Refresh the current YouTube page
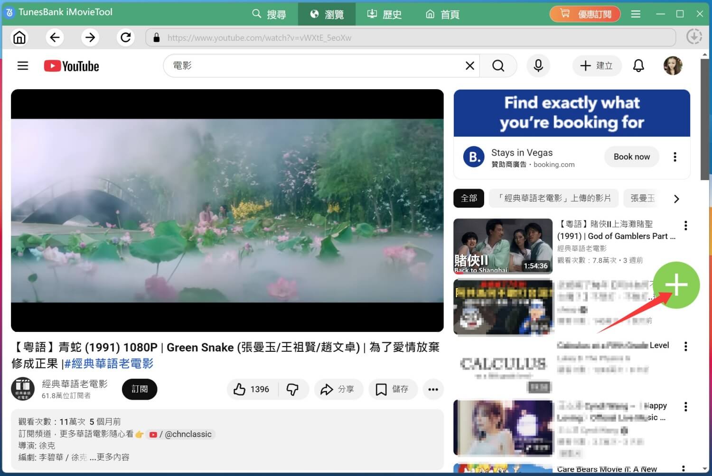The width and height of the screenshot is (712, 476). pyautogui.click(x=125, y=37)
